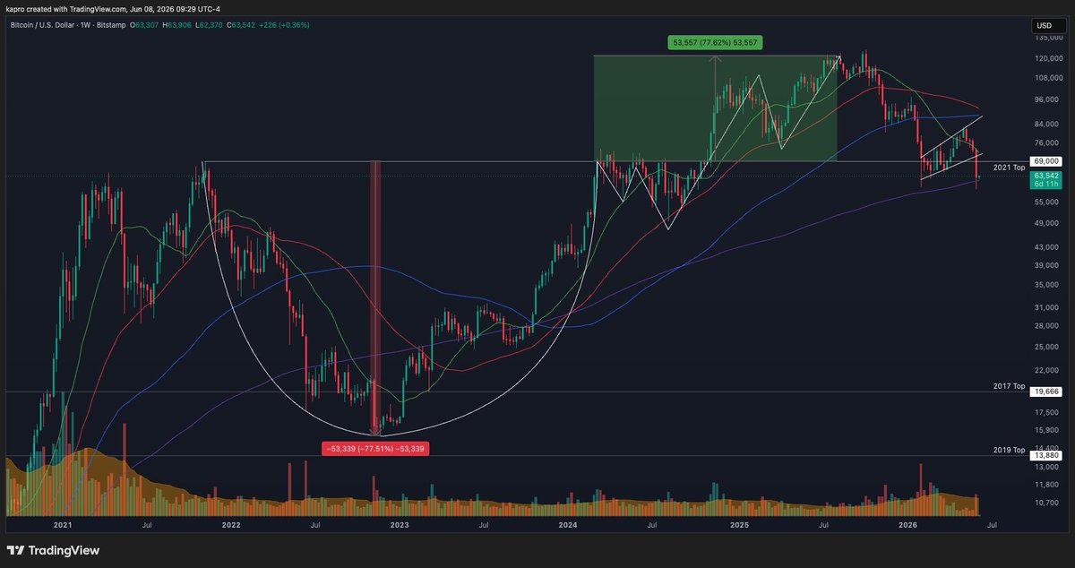This screenshot has height=568, width=1075.
Task: Click the '2017 Top' line label
Action: click(1009, 385)
